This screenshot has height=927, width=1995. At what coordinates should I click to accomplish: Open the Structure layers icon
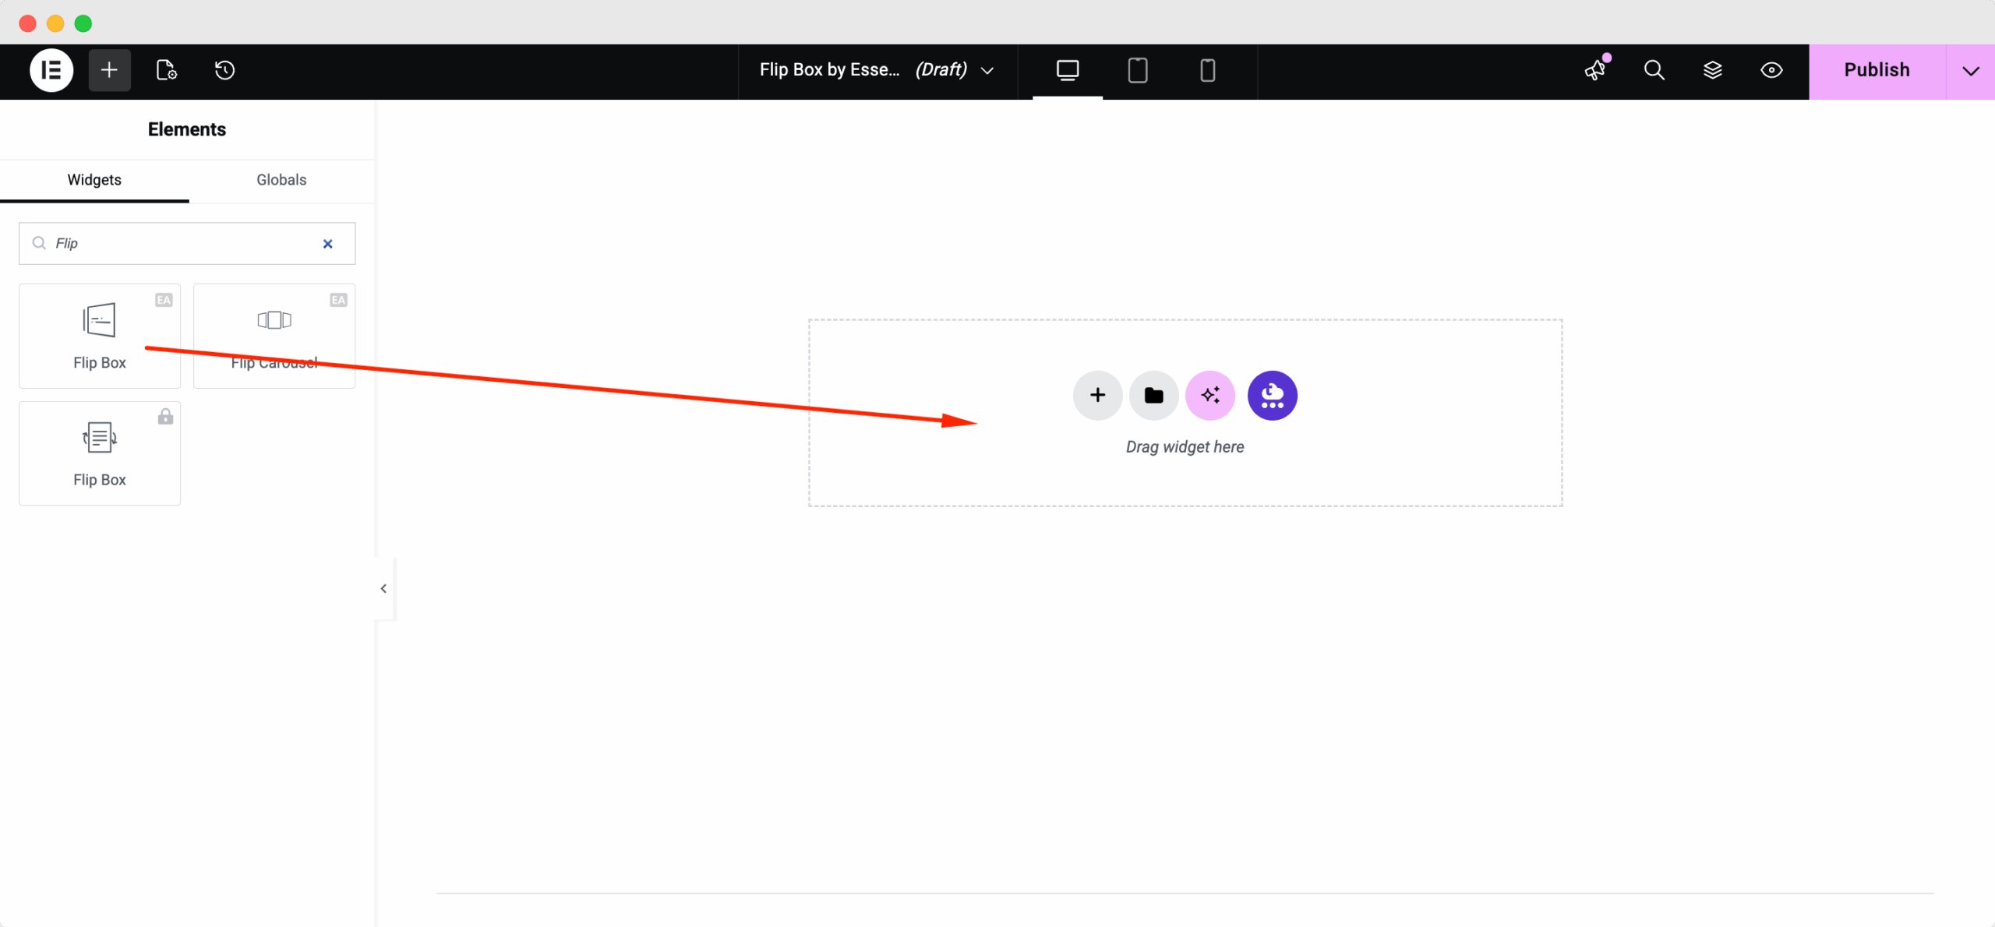(x=1712, y=70)
